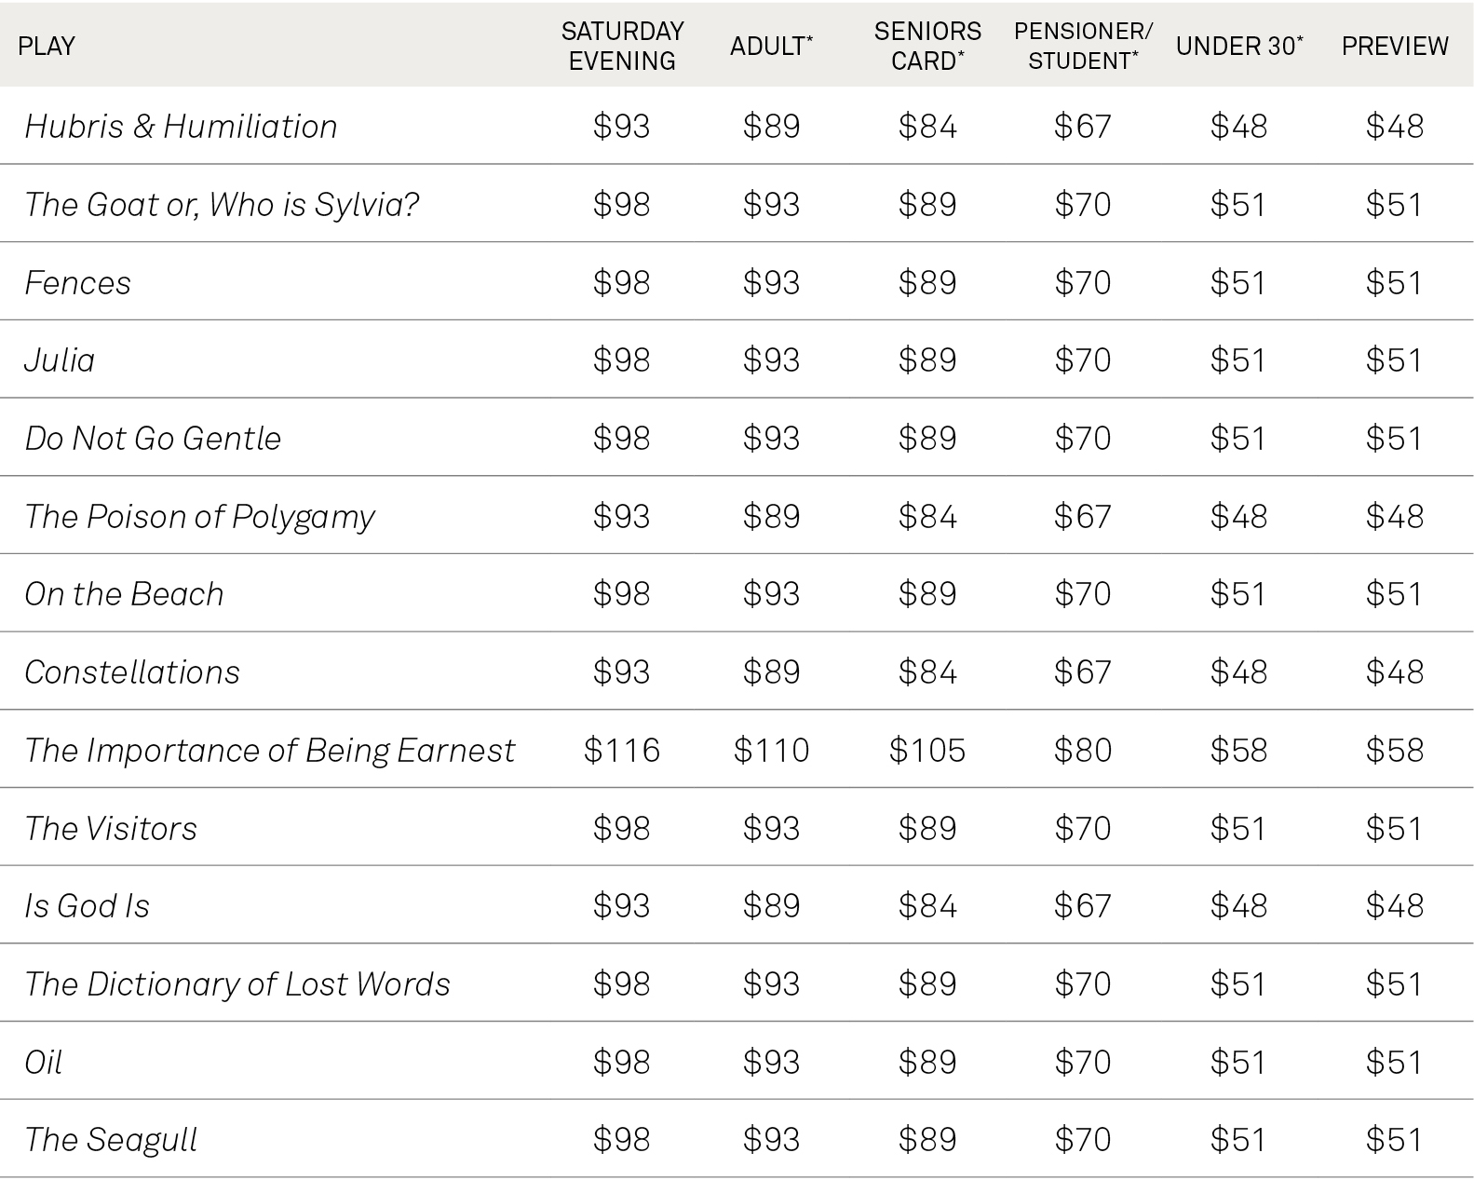The height and width of the screenshot is (1180, 1474).
Task: Click the PLAY column header
Action: [47, 46]
